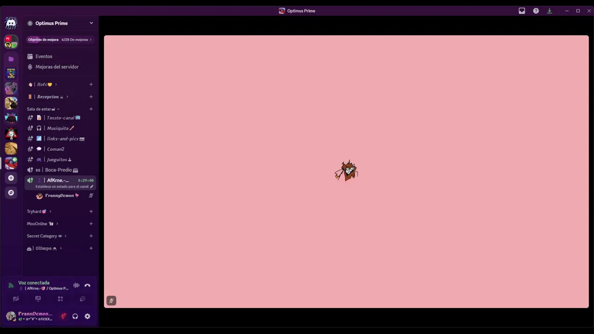
Task: Open the Optimus Prime server header dropdown
Action: coord(60,23)
